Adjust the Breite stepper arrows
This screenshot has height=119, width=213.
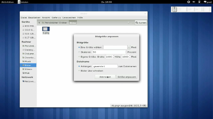[x=113, y=57]
